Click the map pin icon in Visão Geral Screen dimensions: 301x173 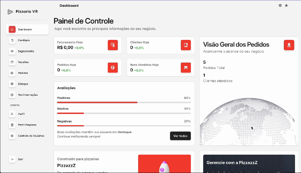[x=289, y=45]
